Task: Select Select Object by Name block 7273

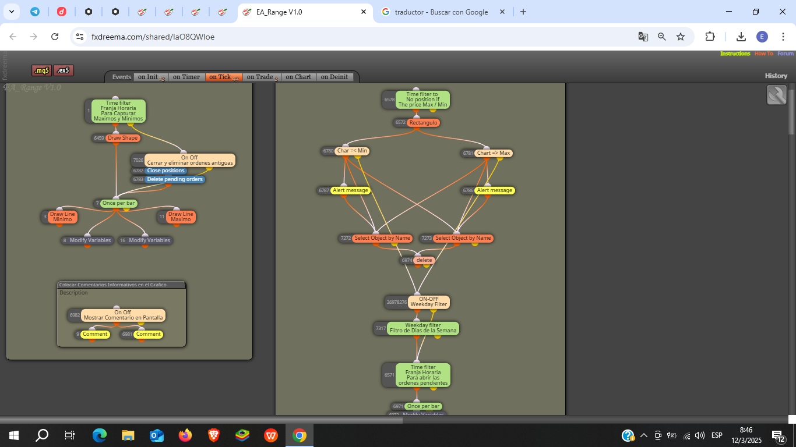Action: click(x=463, y=238)
